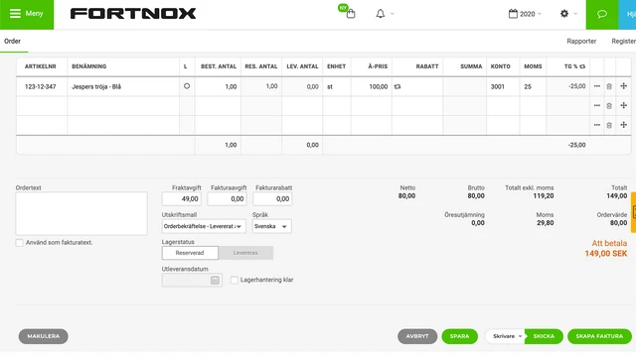Click the move handle for Jespers tröja row
The image size is (636, 357).
[623, 86]
